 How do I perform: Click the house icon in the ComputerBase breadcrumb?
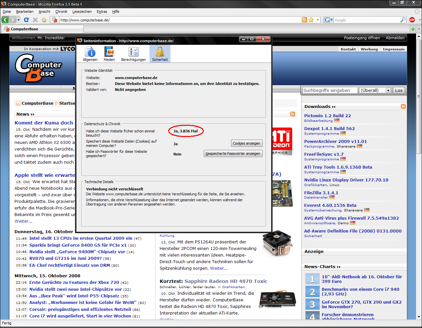18,103
